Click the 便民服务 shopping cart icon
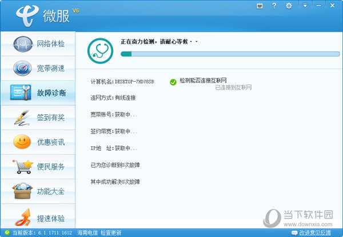The image size is (343, 237). coord(23,167)
